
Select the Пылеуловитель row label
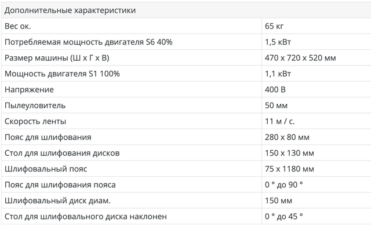(x=35, y=105)
